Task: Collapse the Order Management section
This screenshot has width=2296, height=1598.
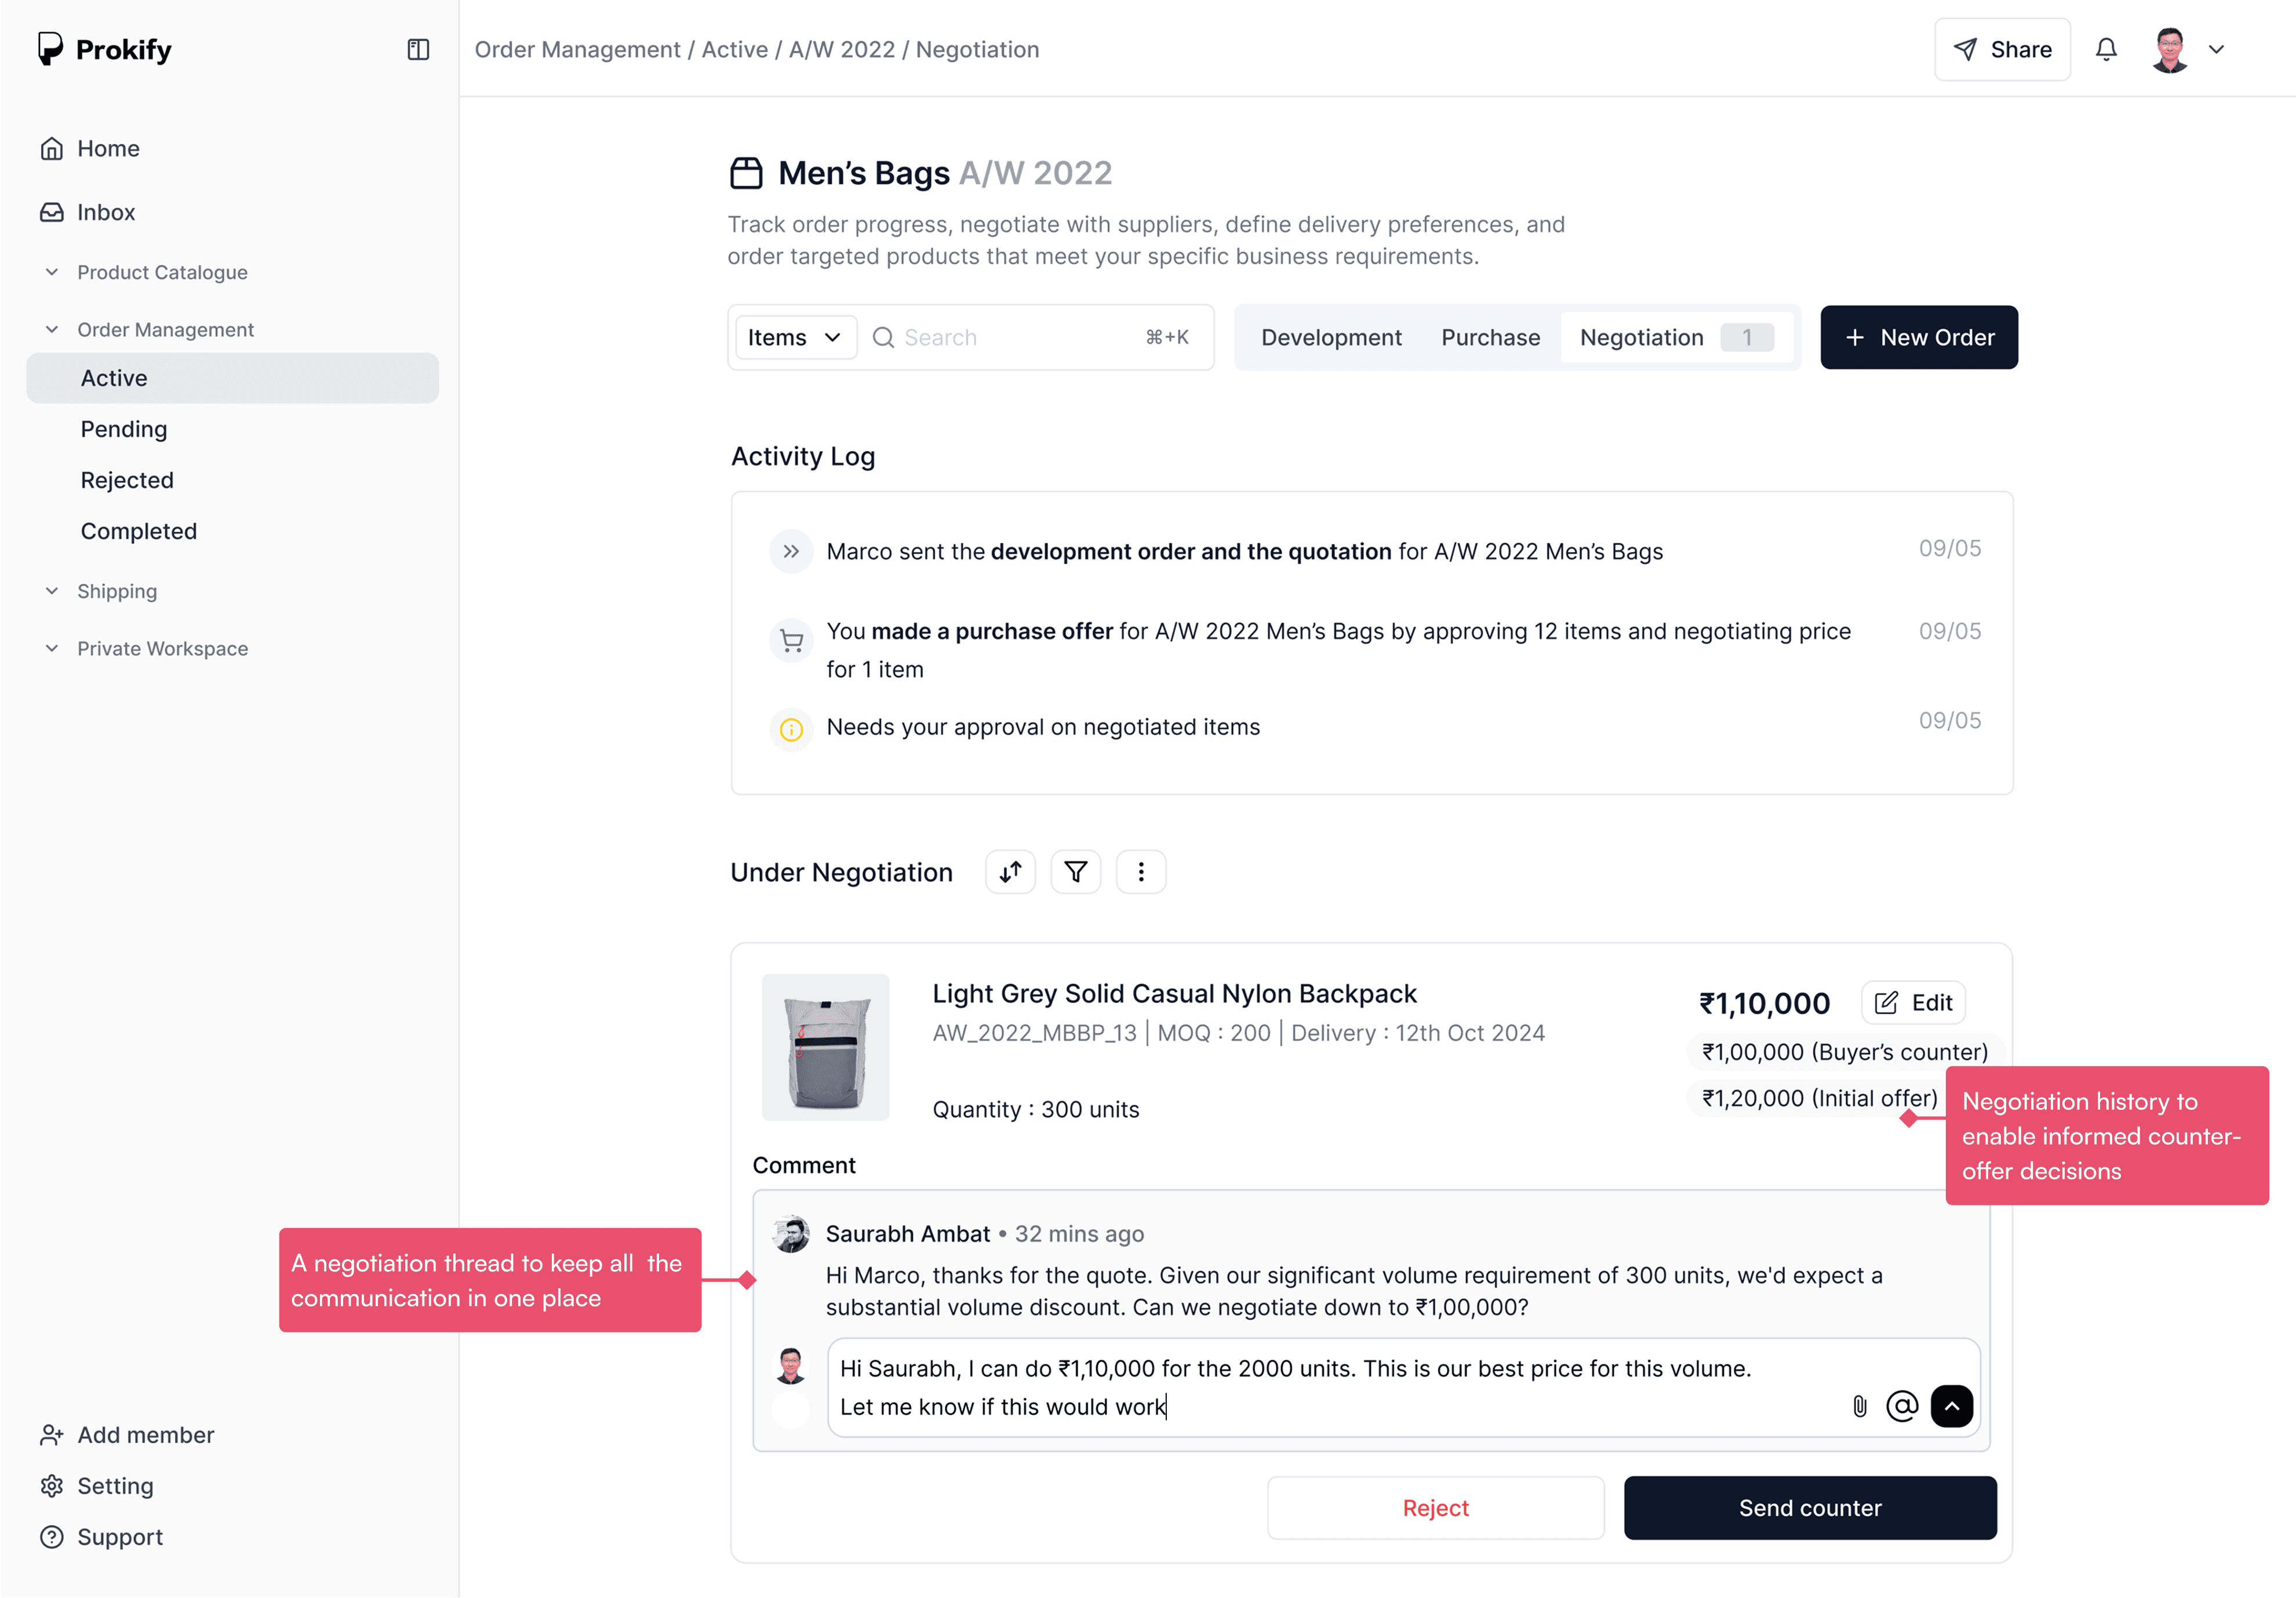Action: pyautogui.click(x=52, y=329)
